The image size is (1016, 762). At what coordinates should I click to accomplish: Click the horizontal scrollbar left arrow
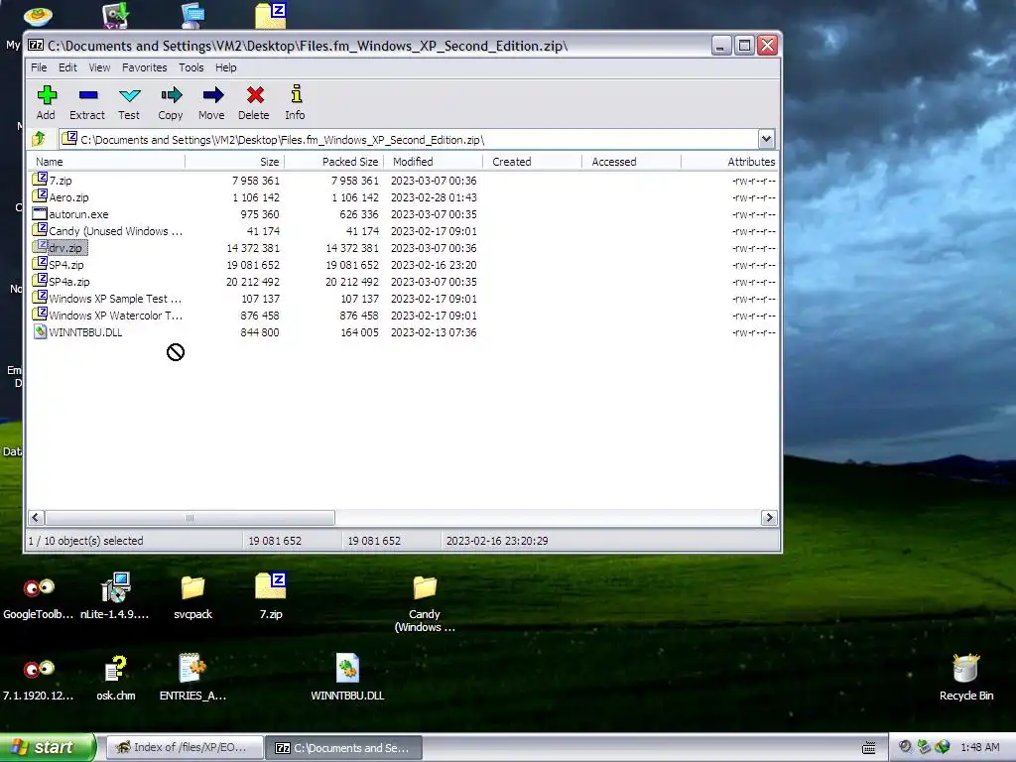[36, 517]
